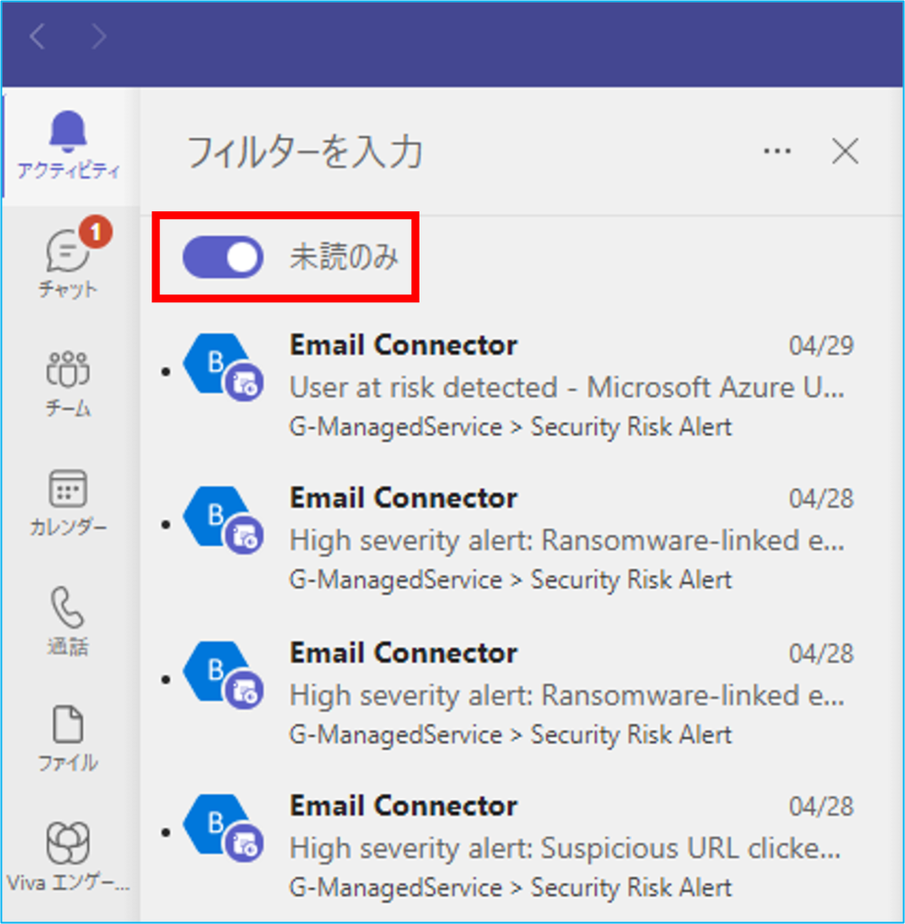Open ファイル (Files) in the sidebar
This screenshot has height=924, width=905.
point(69,738)
